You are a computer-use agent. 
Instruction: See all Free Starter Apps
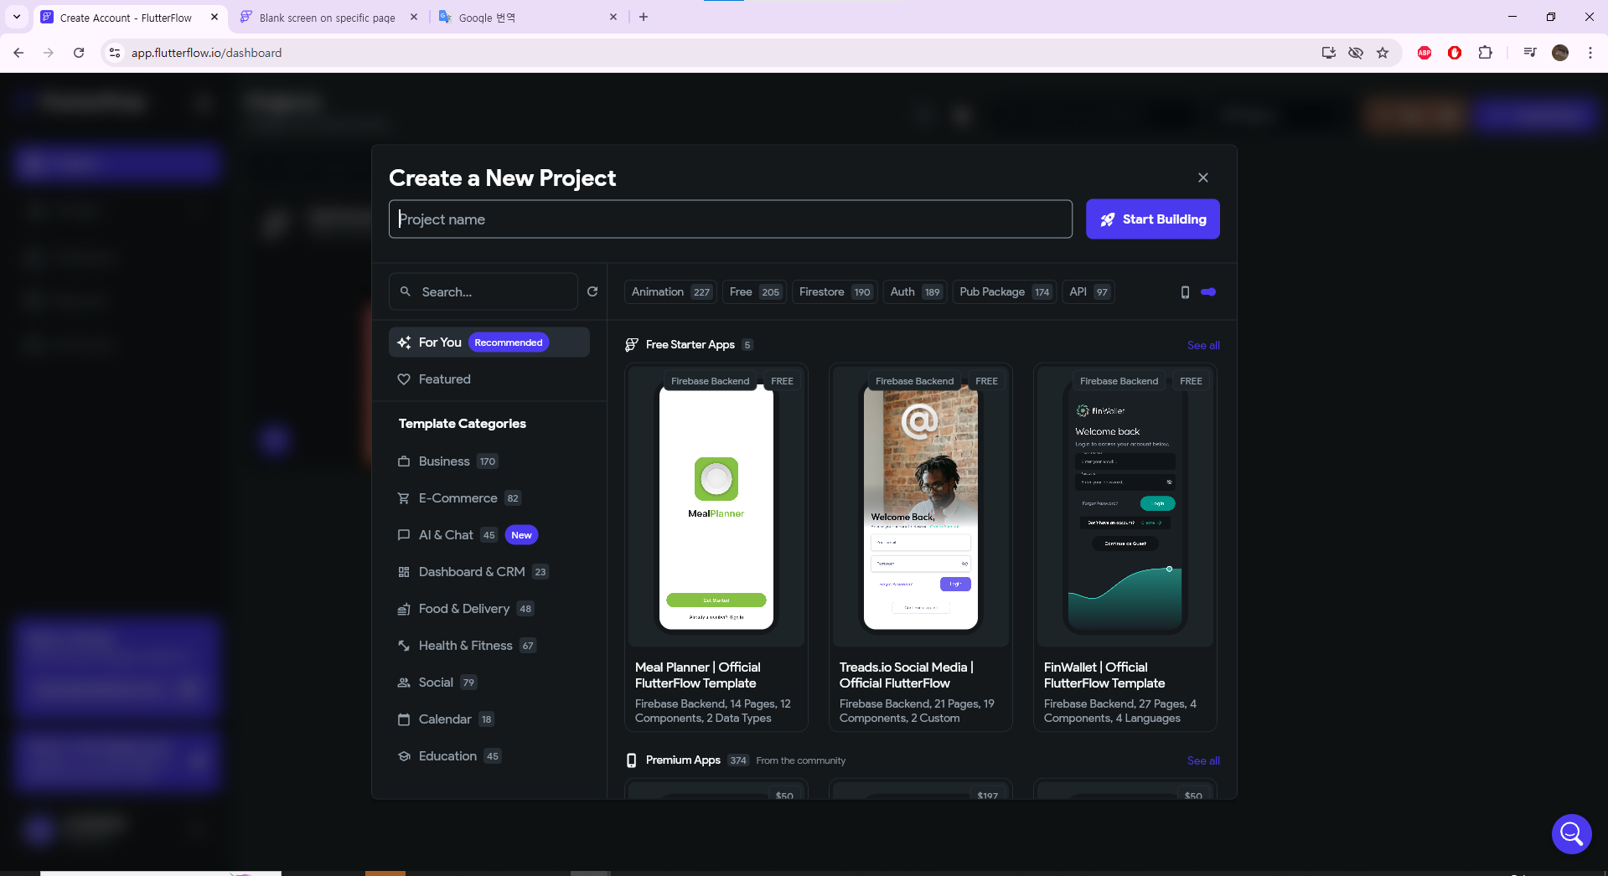pos(1203,345)
